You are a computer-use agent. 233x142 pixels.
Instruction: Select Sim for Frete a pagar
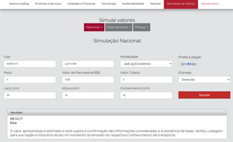pyautogui.click(x=179, y=64)
